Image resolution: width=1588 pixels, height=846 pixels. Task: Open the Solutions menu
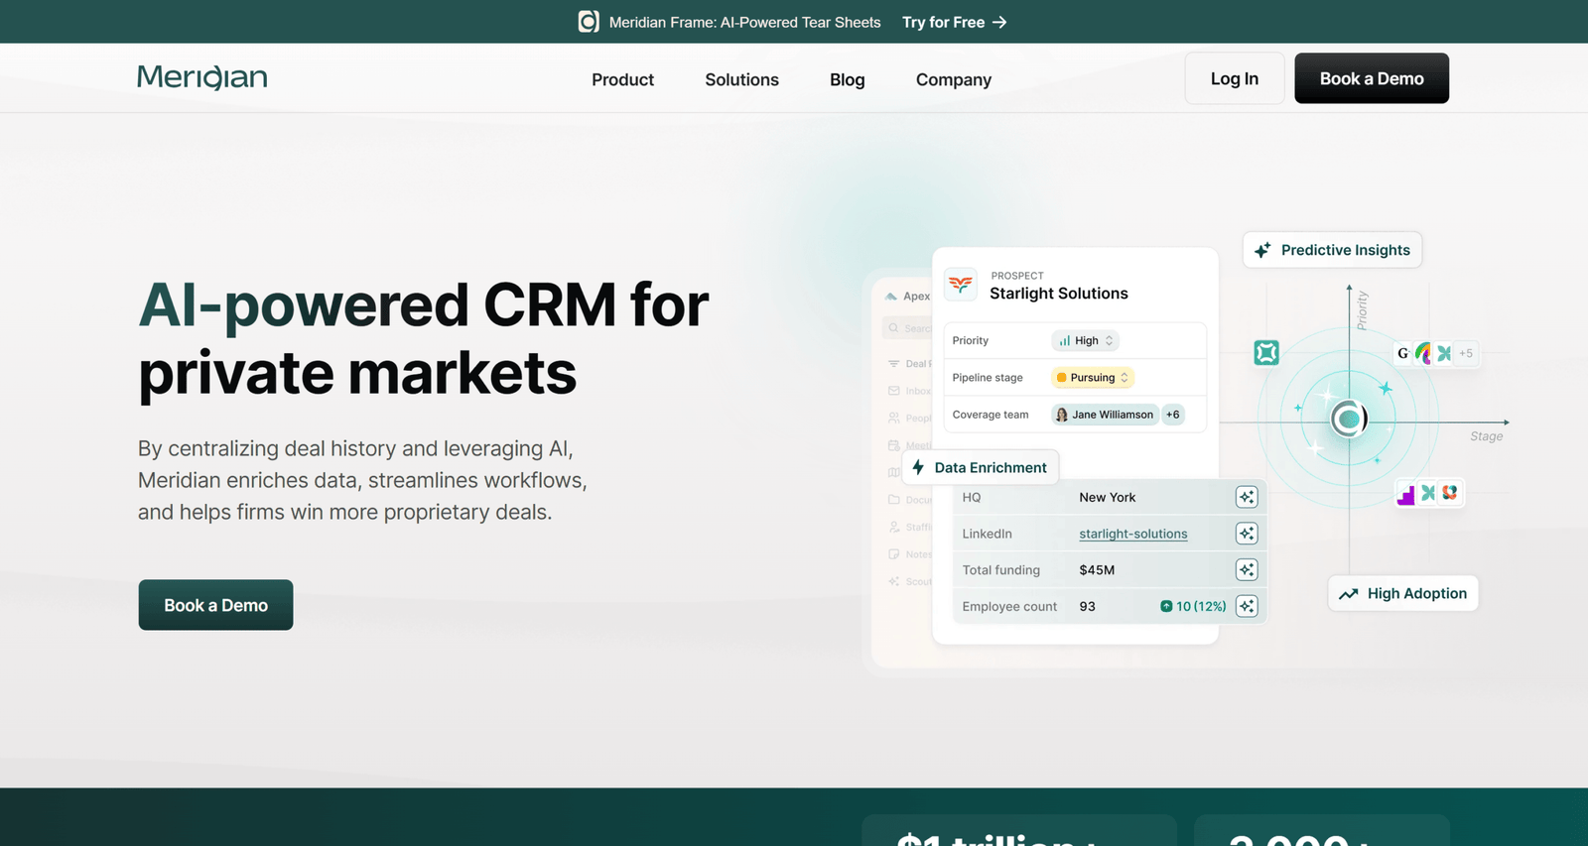click(741, 79)
